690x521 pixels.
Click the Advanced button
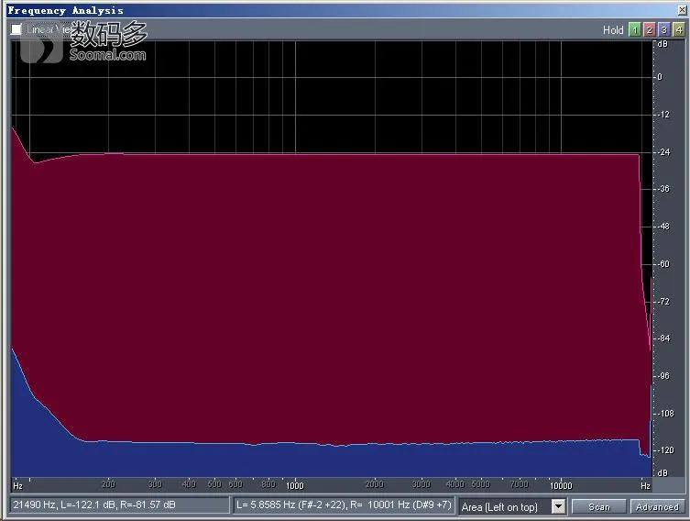point(657,506)
